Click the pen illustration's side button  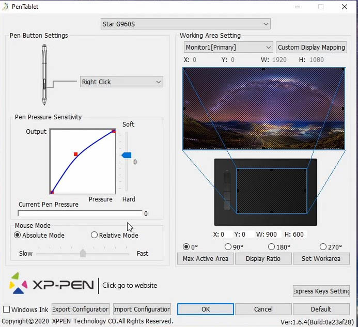[44, 84]
